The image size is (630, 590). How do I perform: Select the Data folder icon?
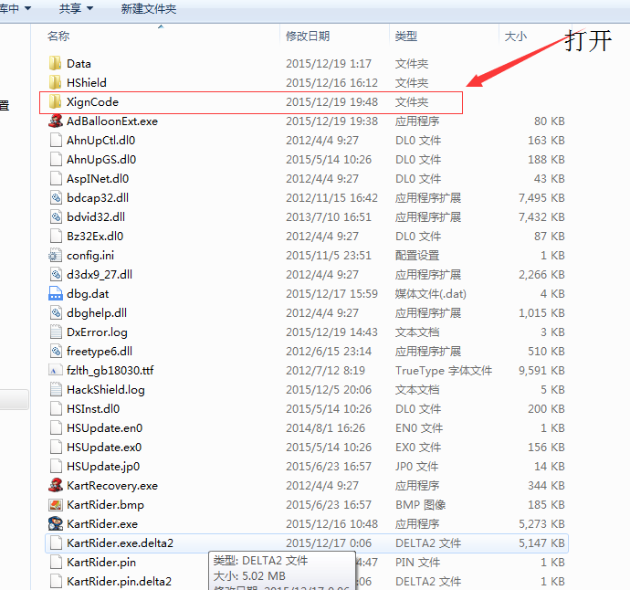click(x=55, y=64)
